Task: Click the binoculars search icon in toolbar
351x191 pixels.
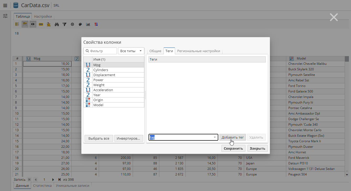Action: [56, 24]
